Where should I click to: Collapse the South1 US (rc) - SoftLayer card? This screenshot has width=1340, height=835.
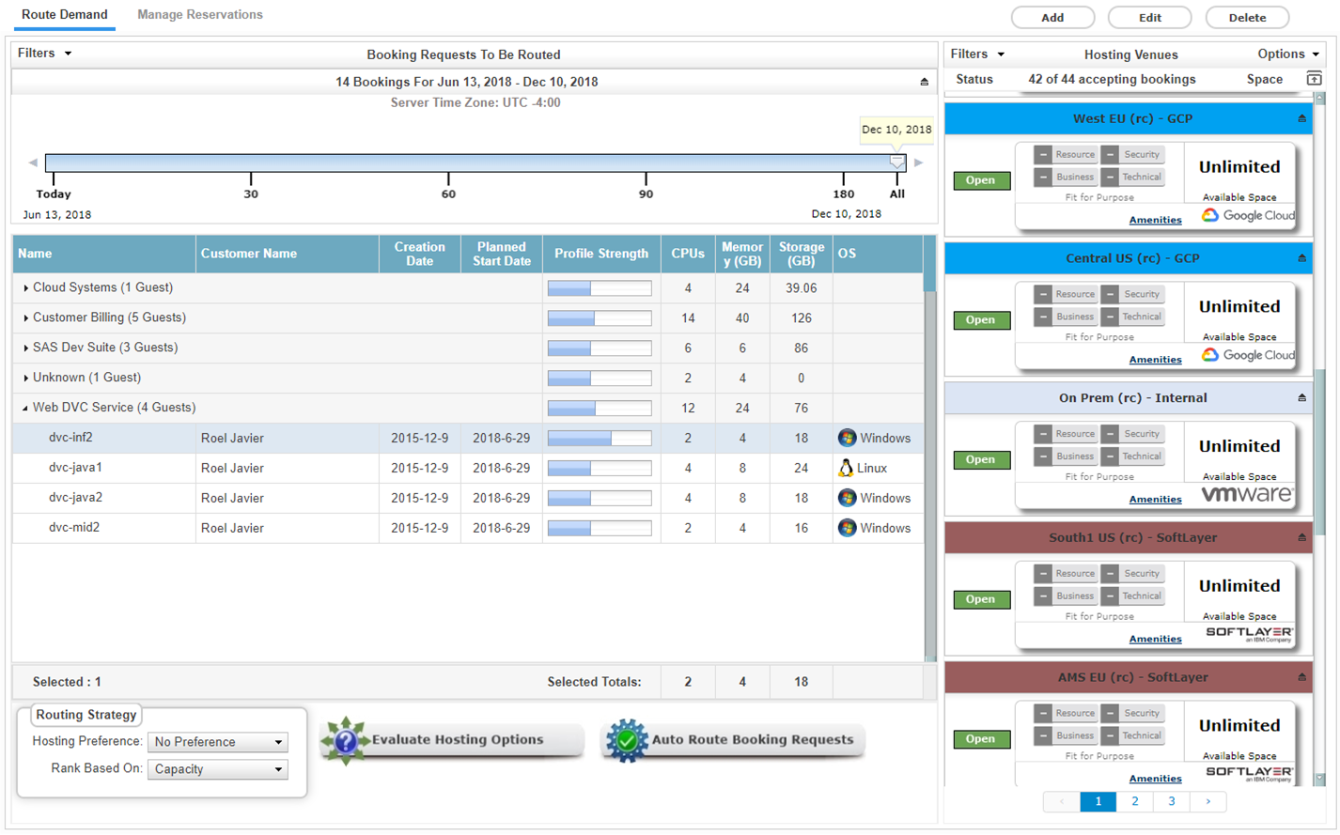1301,537
